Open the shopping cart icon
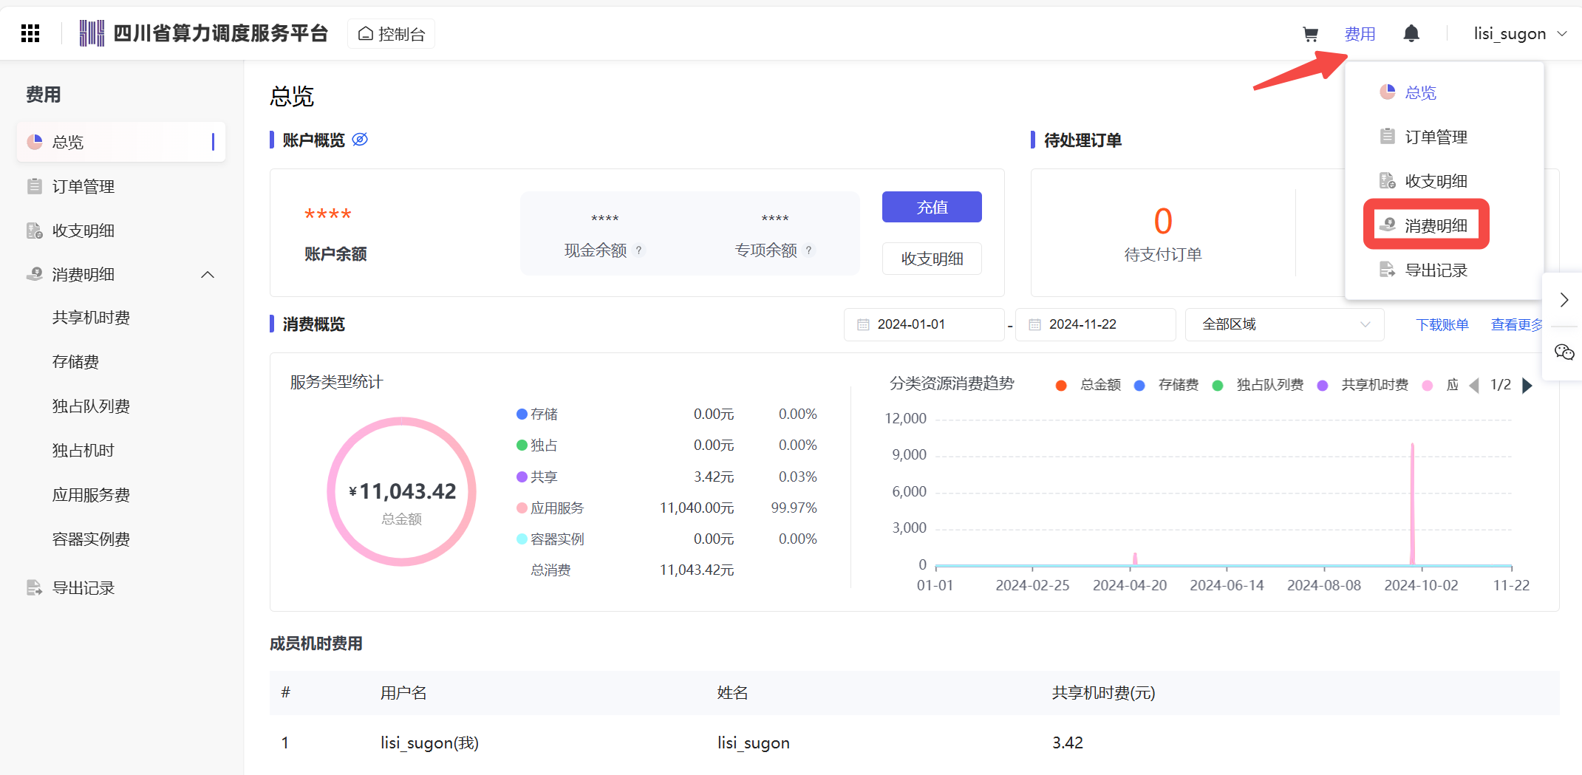The image size is (1582, 775). coord(1310,34)
